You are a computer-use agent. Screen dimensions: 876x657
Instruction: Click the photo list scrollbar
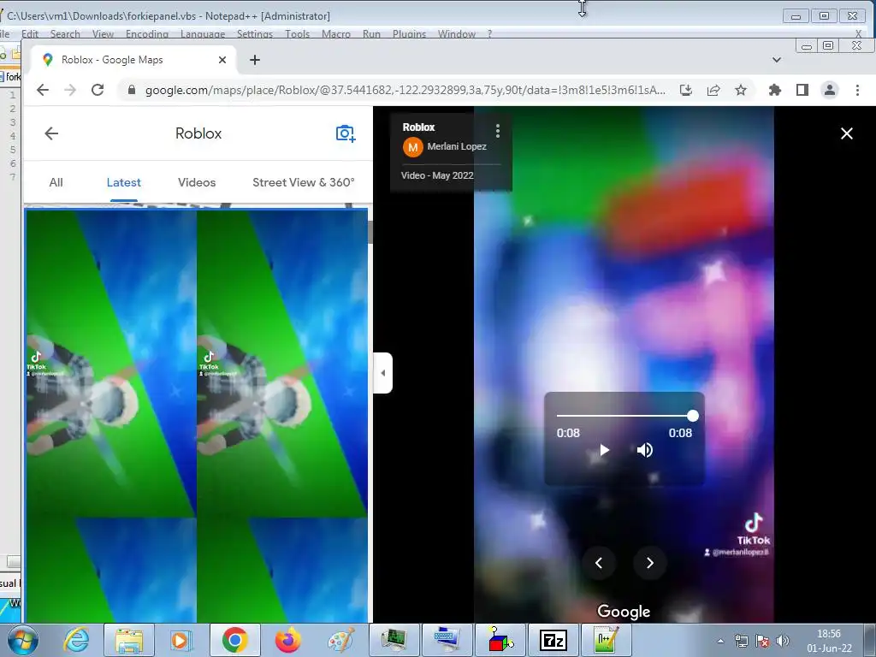click(370, 232)
